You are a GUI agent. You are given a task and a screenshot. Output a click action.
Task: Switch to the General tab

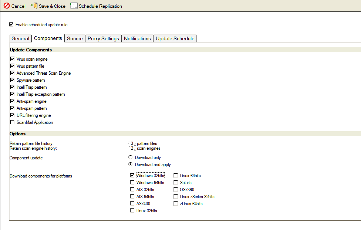20,38
